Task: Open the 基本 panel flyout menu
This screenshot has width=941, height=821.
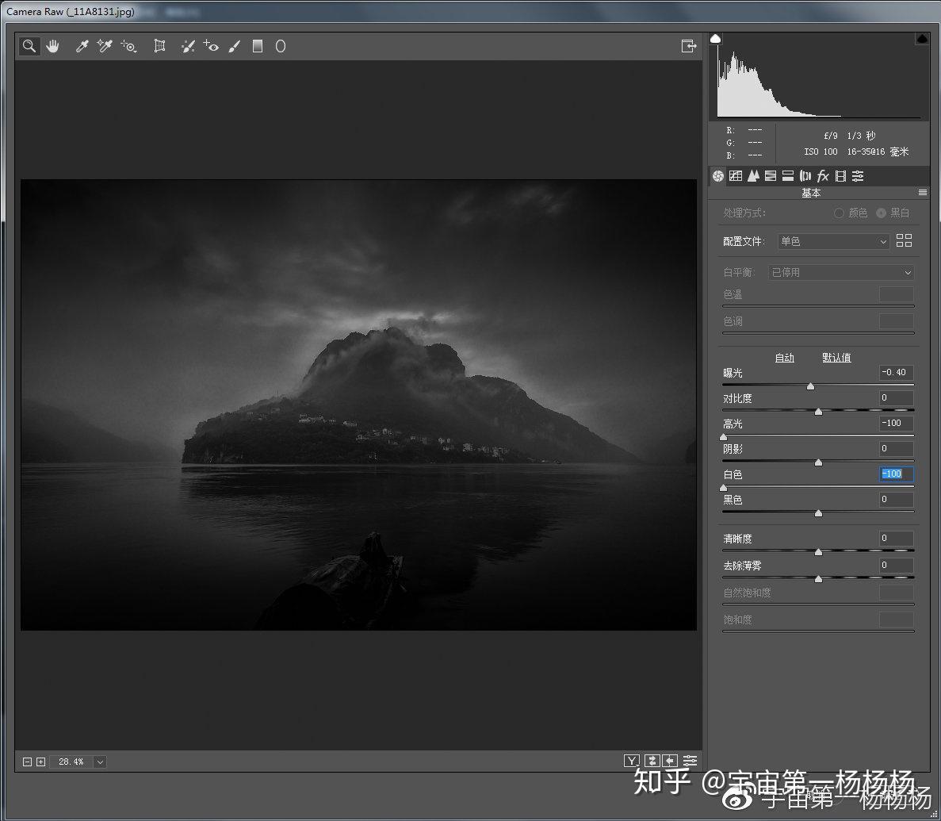Action: coord(923,192)
